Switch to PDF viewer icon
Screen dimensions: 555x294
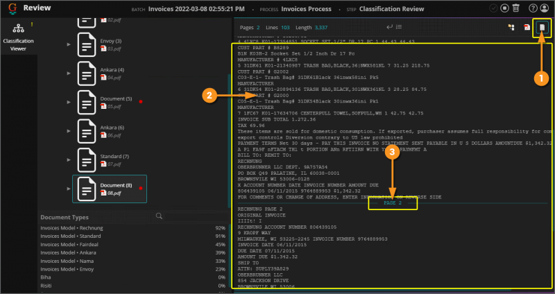(x=527, y=27)
